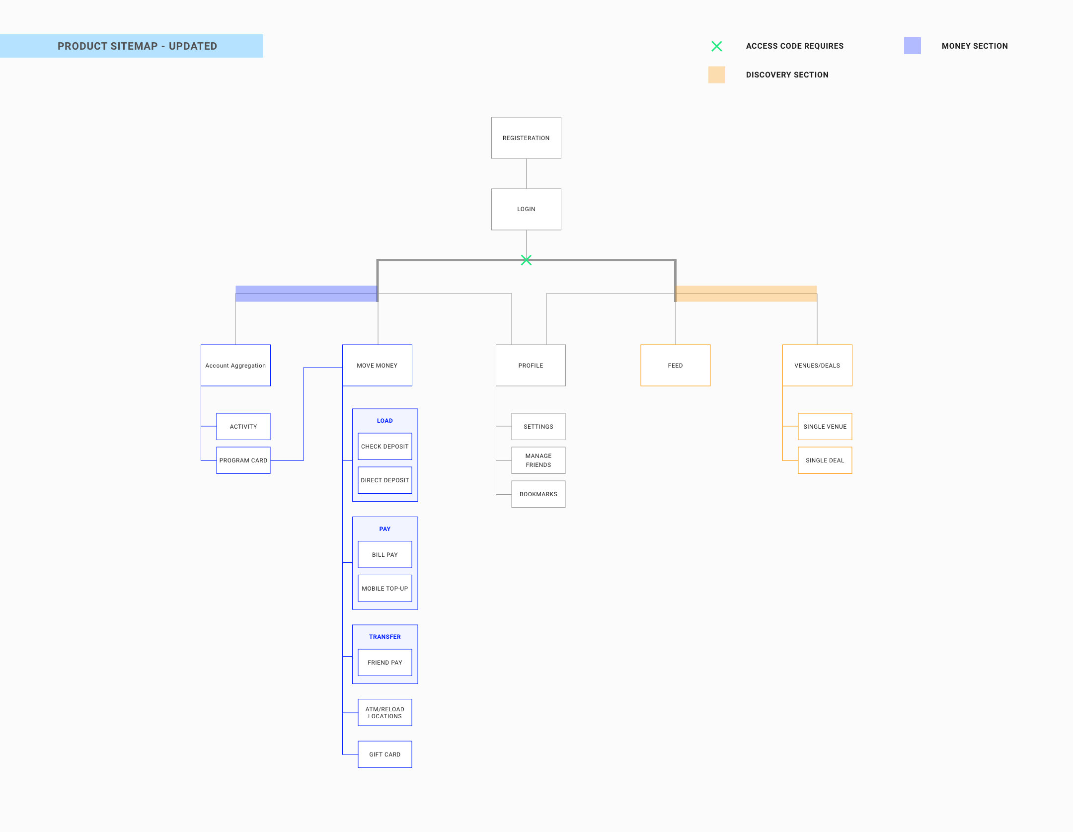Select the Manage Friends box
The height and width of the screenshot is (832, 1073).
point(538,460)
